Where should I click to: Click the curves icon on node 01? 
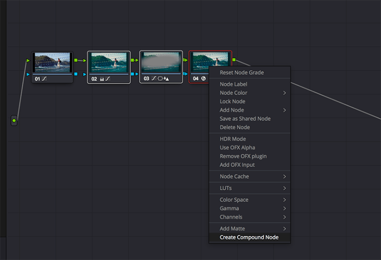tap(44, 79)
